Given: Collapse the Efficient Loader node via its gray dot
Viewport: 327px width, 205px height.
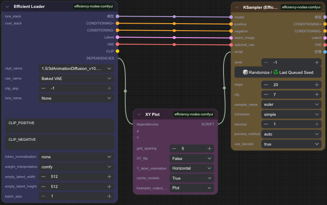Looking at the screenshot, I should 7,7.
